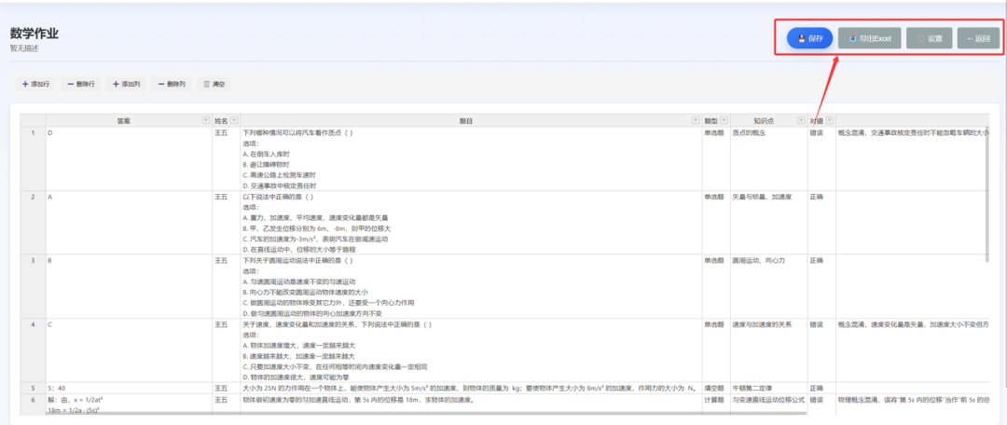This screenshot has width=1007, height=425.
Task: Select answer cell 'D' in row 1
Action: click(x=129, y=158)
